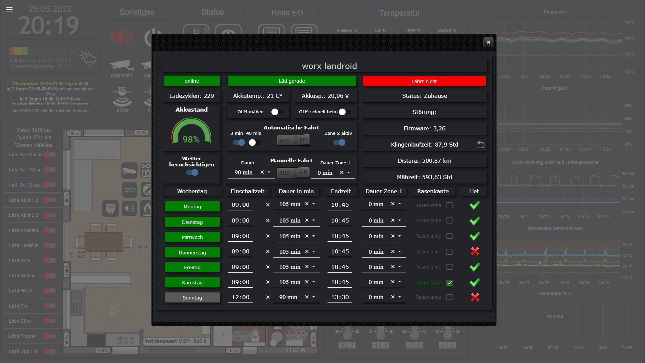Click the green Lief checkmark for Samstag
This screenshot has height=363, width=645.
tap(475, 282)
